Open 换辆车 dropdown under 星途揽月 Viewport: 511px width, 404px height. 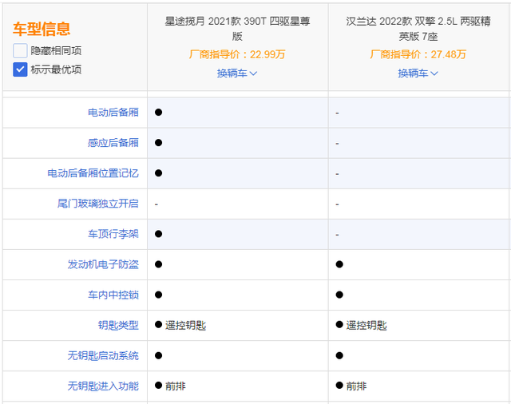[237, 73]
